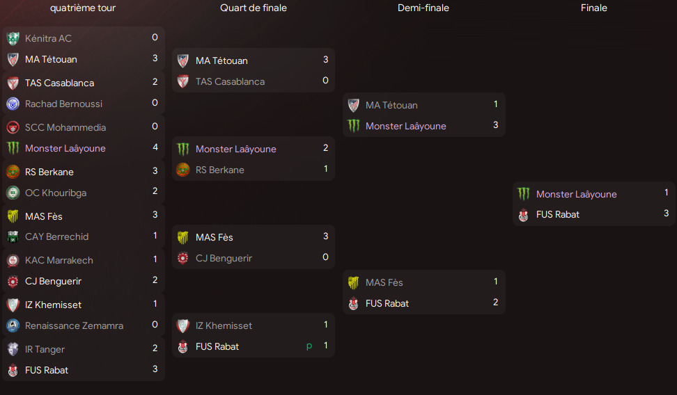
Task: Open RS Berkane name in Quart de finale
Action: point(220,170)
